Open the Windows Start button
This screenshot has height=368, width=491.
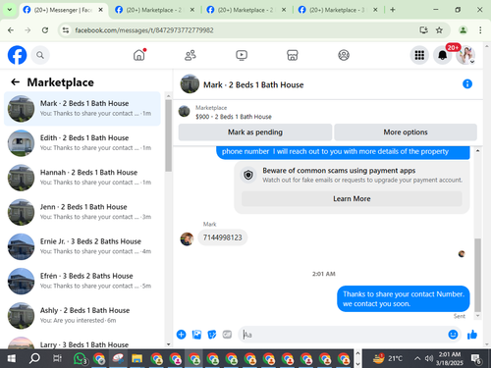click(11, 358)
